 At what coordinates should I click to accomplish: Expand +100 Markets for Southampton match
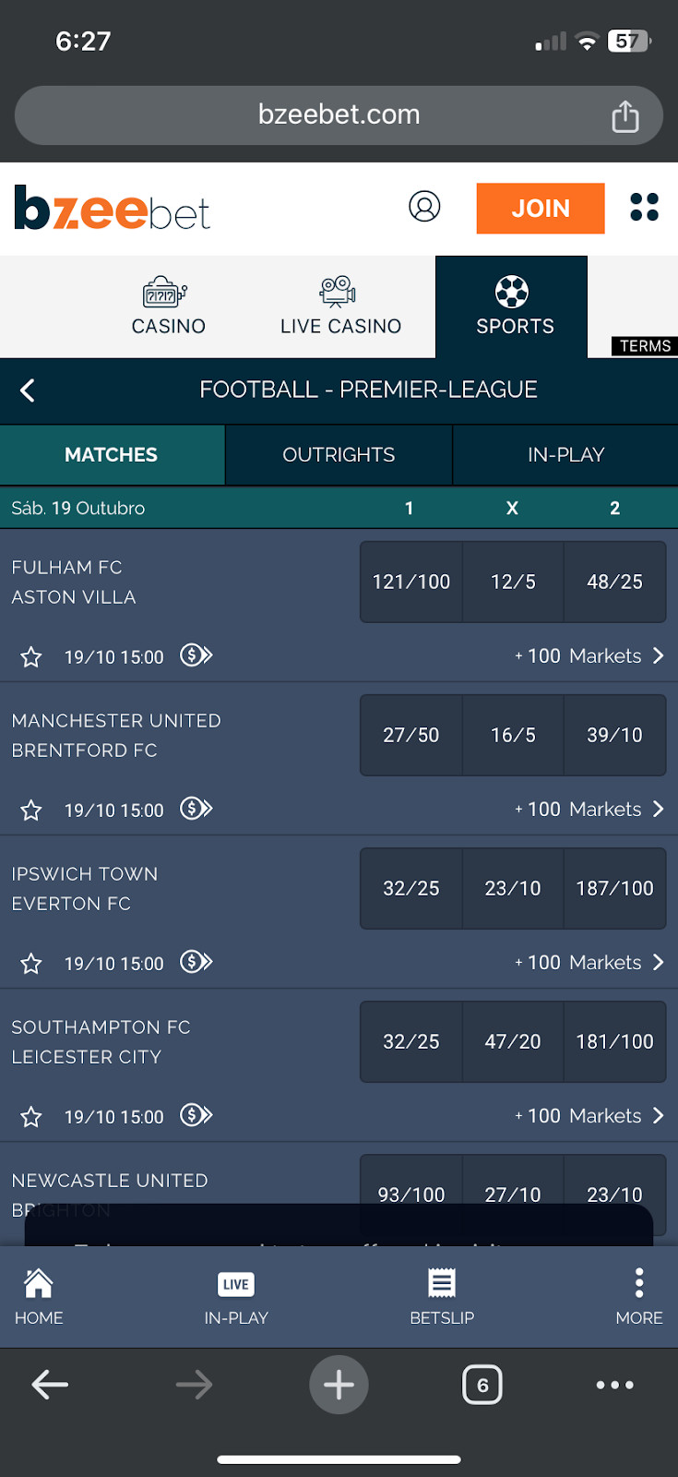click(589, 1115)
